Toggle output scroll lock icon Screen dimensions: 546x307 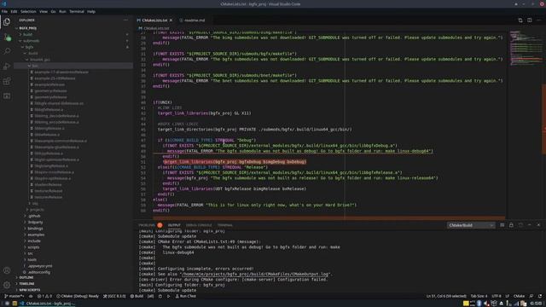click(x=511, y=225)
